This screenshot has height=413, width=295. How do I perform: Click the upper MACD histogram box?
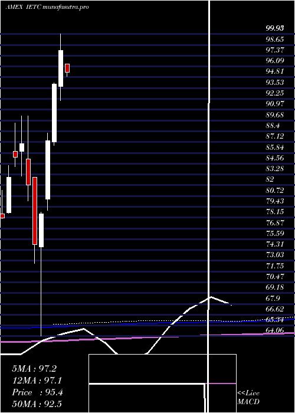[162, 369]
